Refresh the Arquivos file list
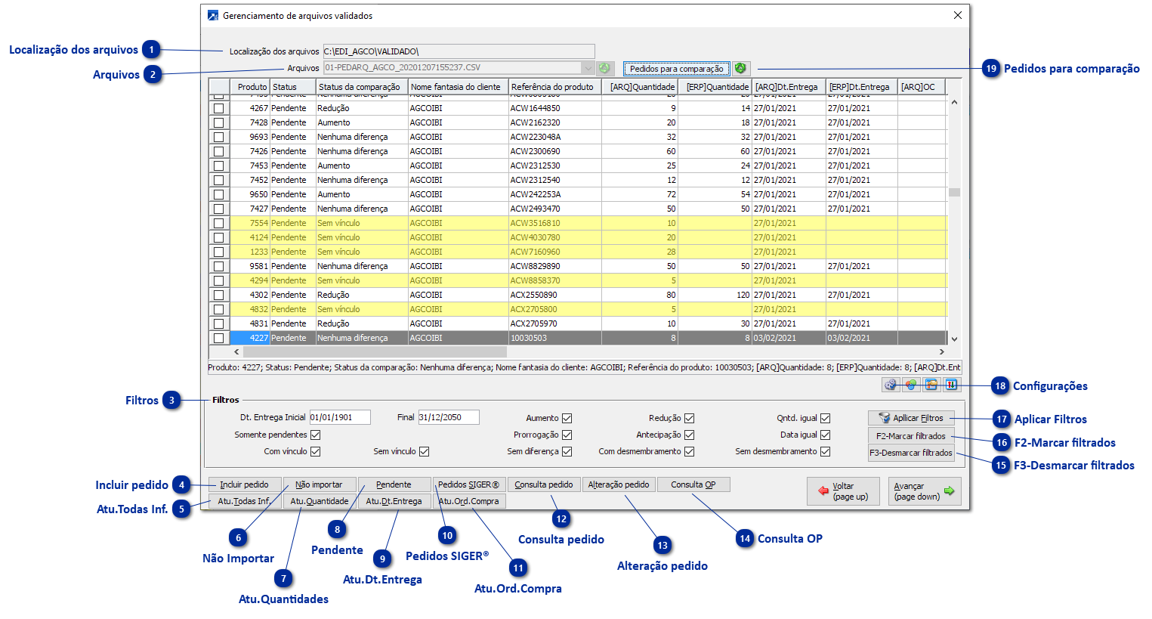The image size is (1152, 619). click(604, 68)
